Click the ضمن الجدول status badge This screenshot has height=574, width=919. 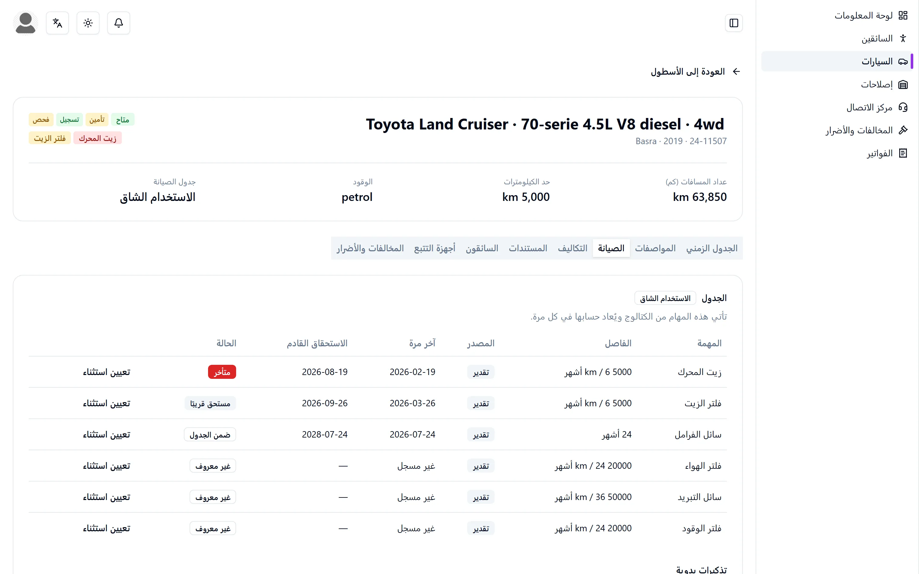[210, 435]
